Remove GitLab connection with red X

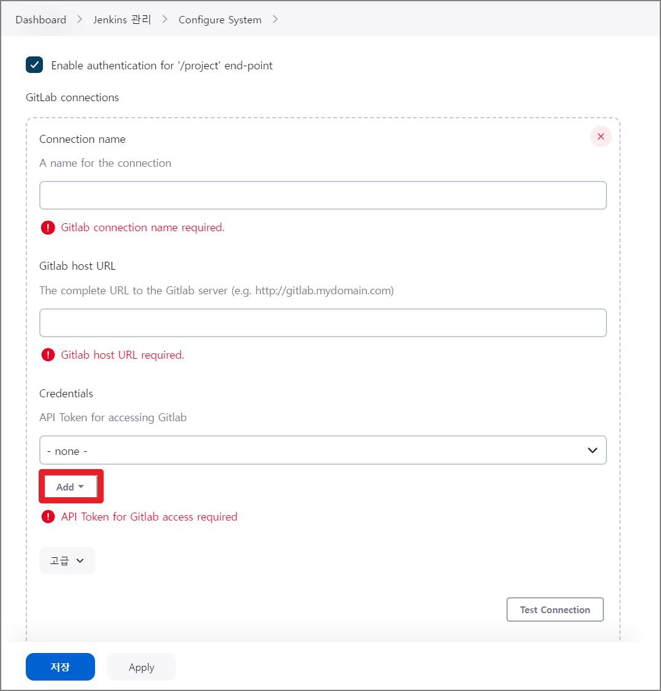click(601, 137)
